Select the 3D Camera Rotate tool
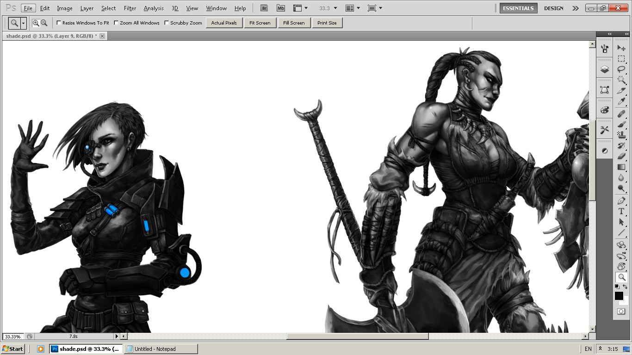The image size is (632, 355). [621, 255]
